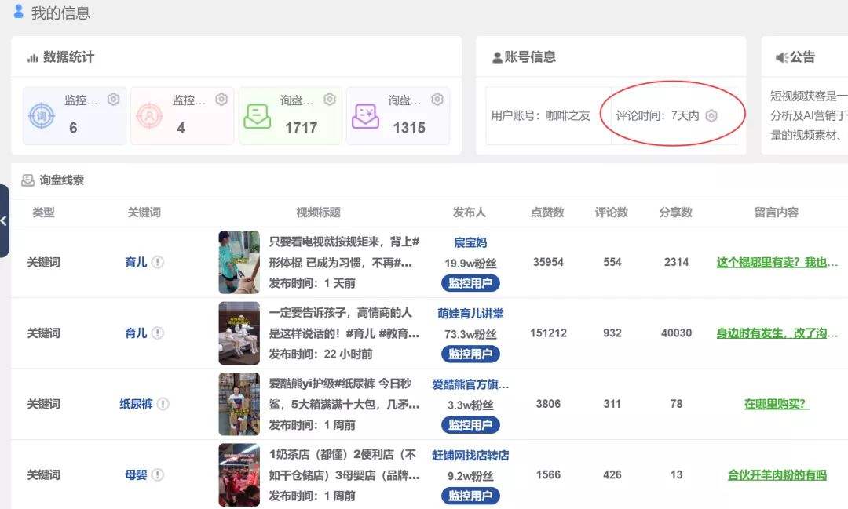848x509 pixels.
Task: Open comment link 身边时有发生
Action: pyautogui.click(x=777, y=333)
